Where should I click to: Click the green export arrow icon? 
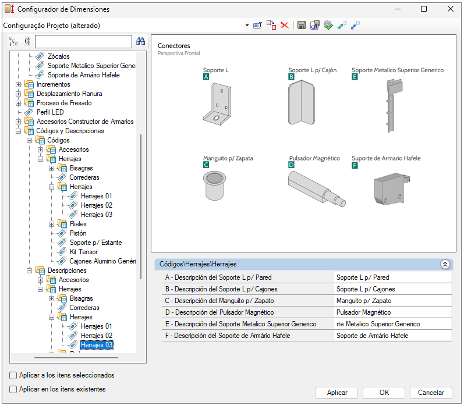[x=342, y=26]
